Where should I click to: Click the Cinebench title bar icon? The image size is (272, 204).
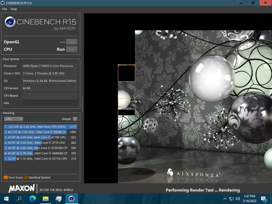3,3
